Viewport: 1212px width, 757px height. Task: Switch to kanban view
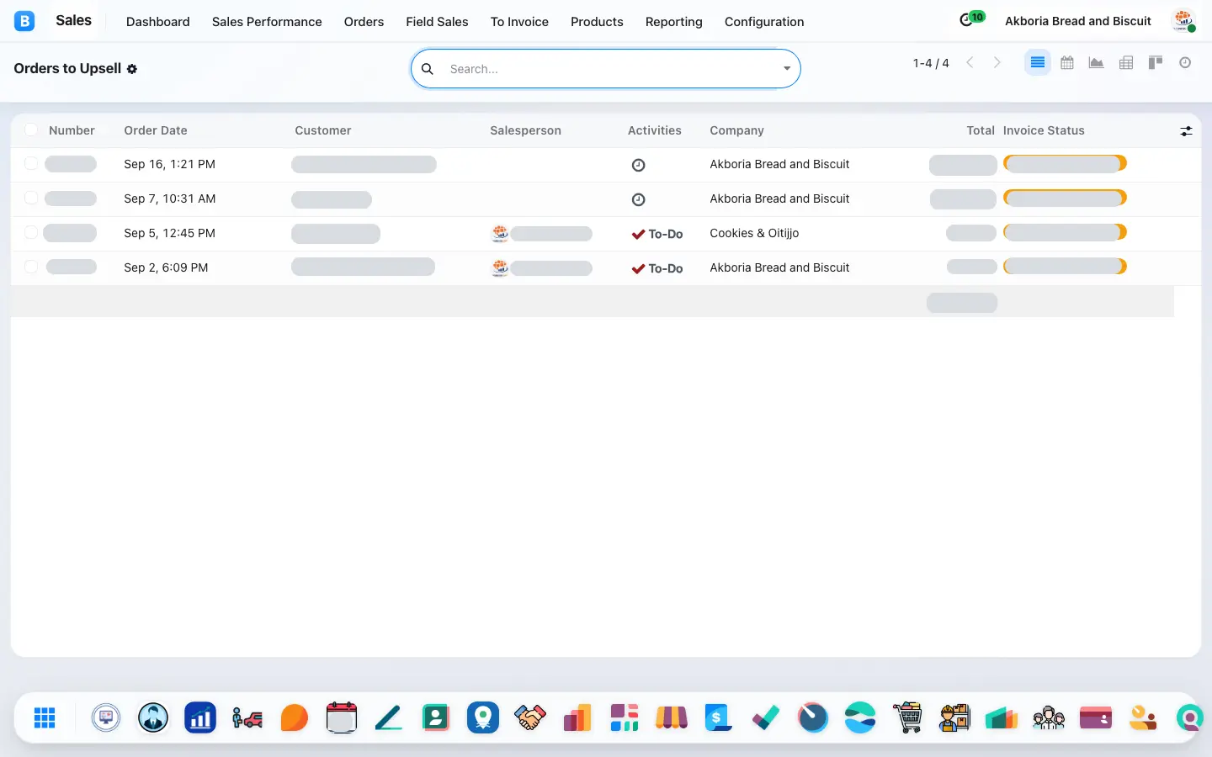pos(1156,63)
